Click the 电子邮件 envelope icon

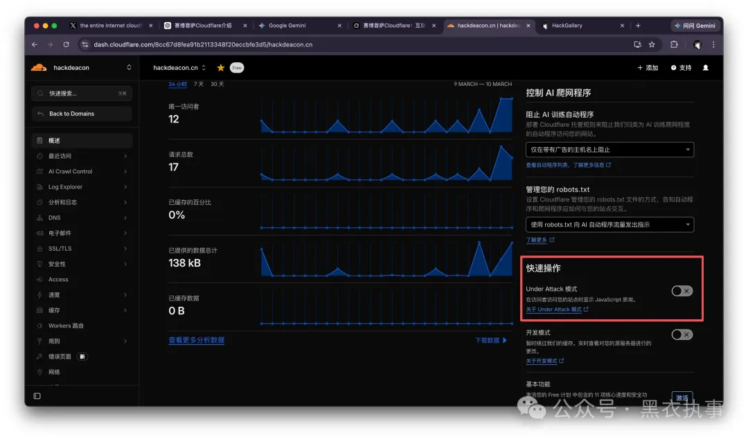click(x=39, y=233)
